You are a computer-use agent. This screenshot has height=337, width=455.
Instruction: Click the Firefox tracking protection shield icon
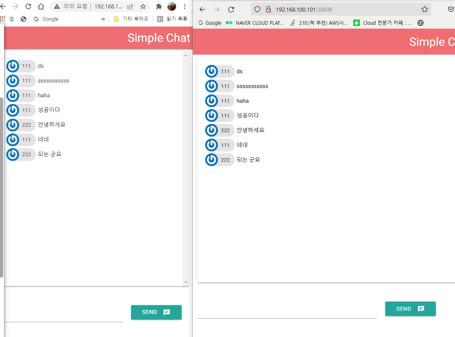click(257, 9)
